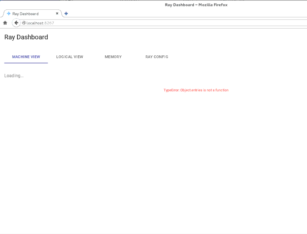Switch to the Logical View tab

69,57
